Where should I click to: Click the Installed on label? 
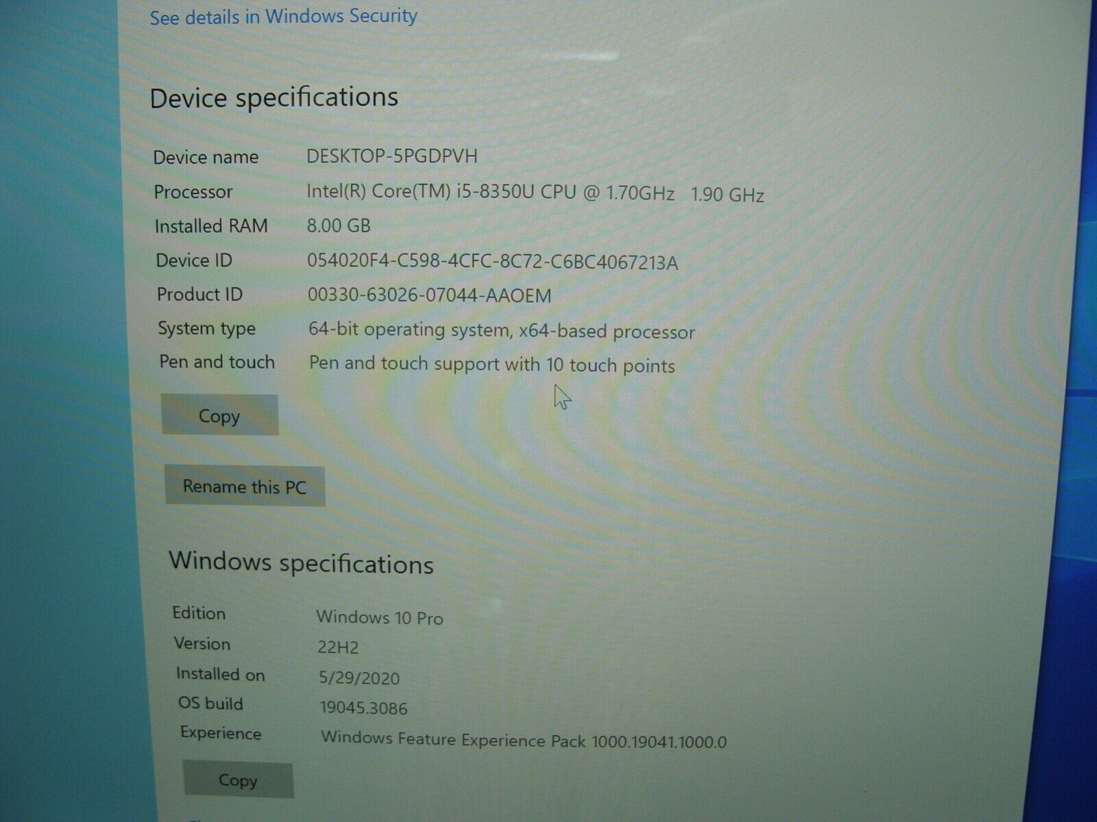point(220,674)
